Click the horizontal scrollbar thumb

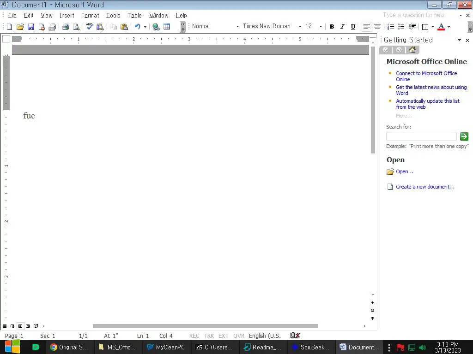(x=205, y=326)
